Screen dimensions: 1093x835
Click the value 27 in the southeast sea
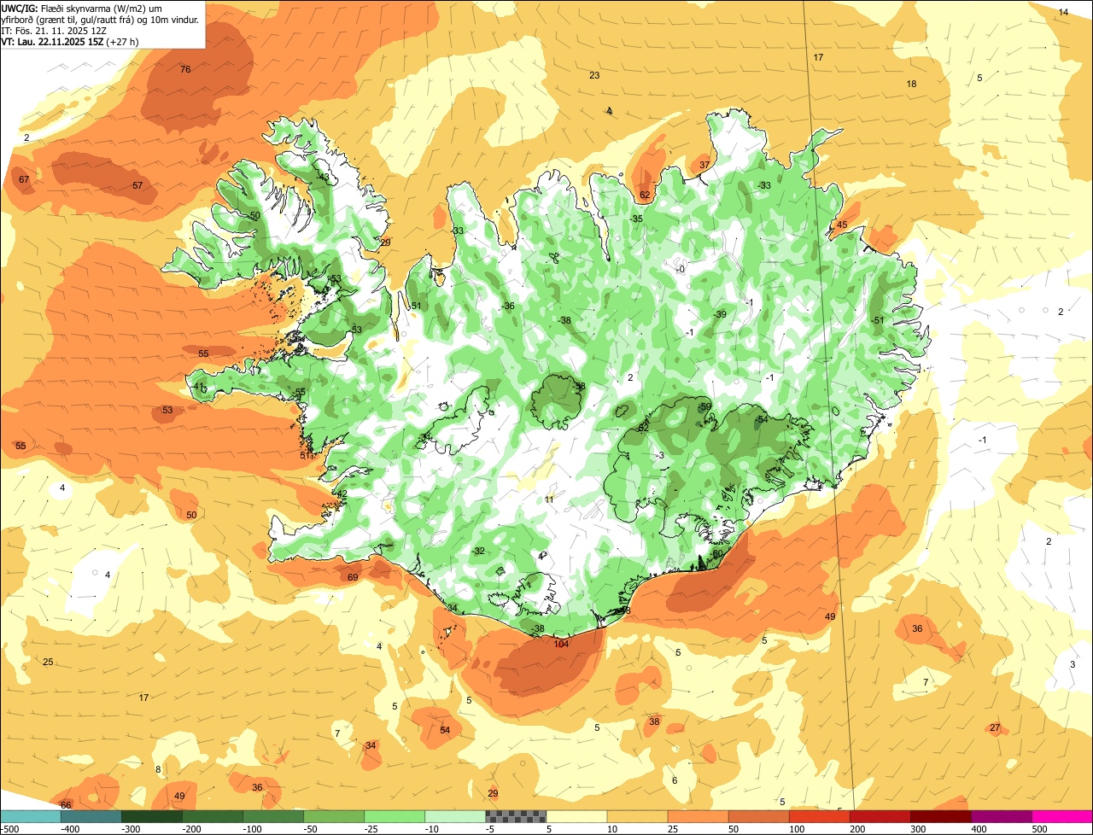[x=995, y=727]
